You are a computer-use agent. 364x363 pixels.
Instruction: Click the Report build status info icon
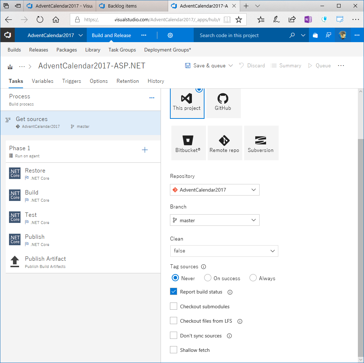click(230, 292)
